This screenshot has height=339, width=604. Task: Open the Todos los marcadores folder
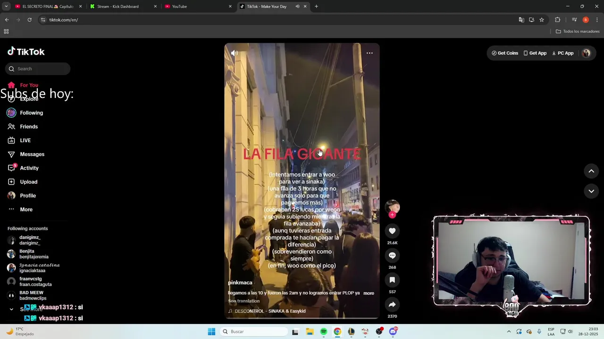578,32
